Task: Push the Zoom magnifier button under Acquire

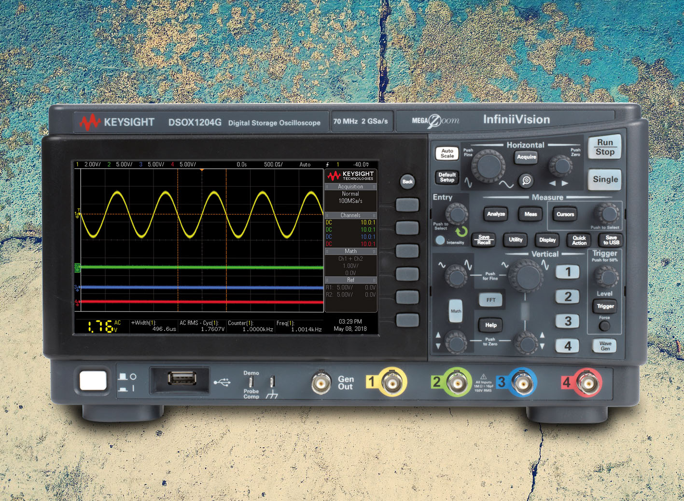Action: pos(527,180)
